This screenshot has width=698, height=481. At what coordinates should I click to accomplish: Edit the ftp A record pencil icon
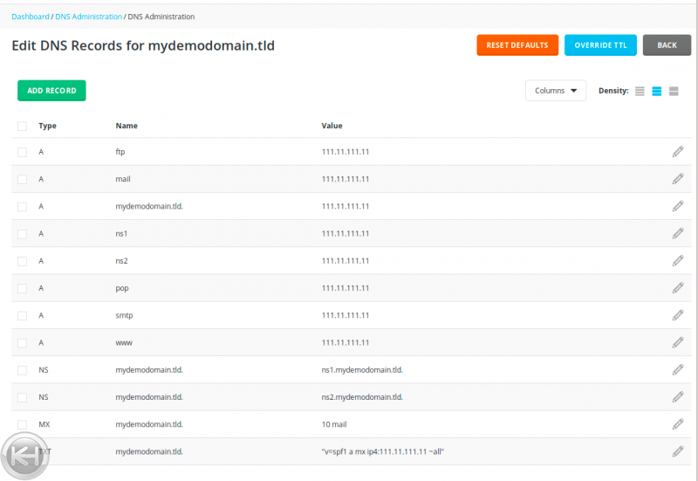pyautogui.click(x=678, y=151)
